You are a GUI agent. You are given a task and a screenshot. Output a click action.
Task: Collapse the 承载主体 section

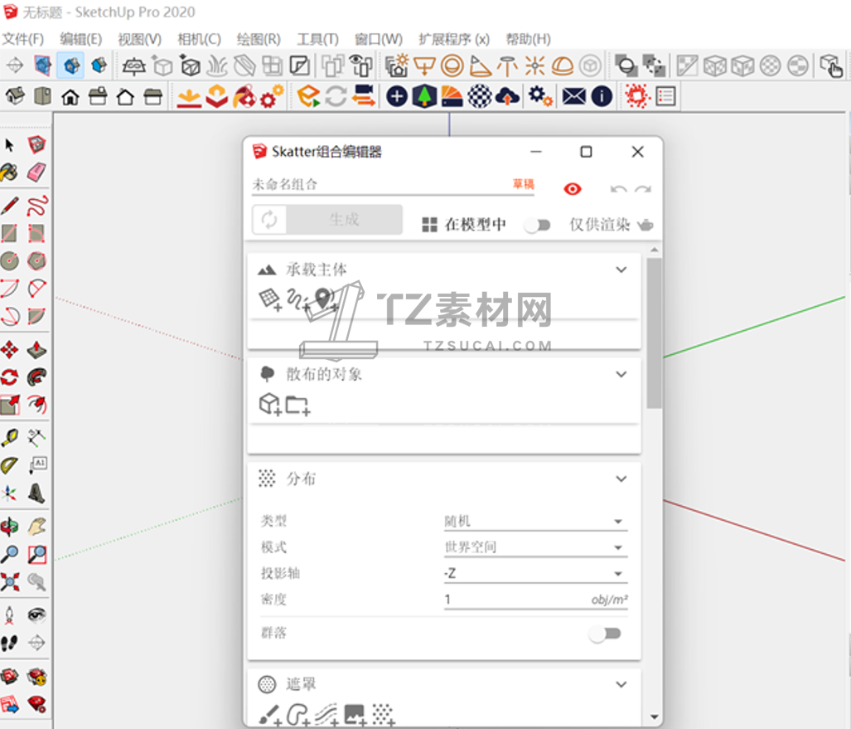click(621, 270)
